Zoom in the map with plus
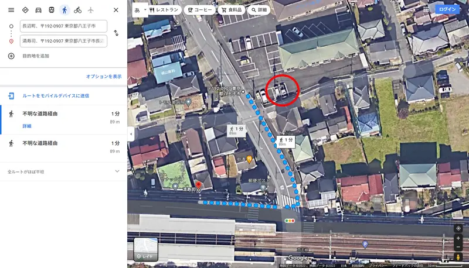469x268 pixels. 458,238
